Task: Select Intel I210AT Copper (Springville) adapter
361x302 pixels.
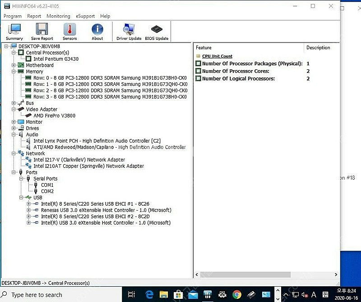Action: point(88,166)
